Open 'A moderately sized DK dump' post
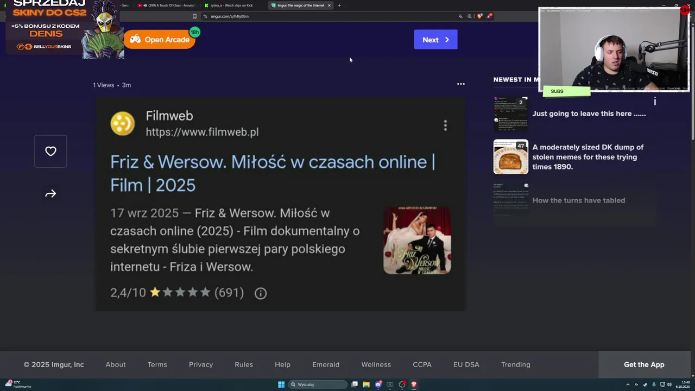This screenshot has width=695, height=391. click(588, 157)
